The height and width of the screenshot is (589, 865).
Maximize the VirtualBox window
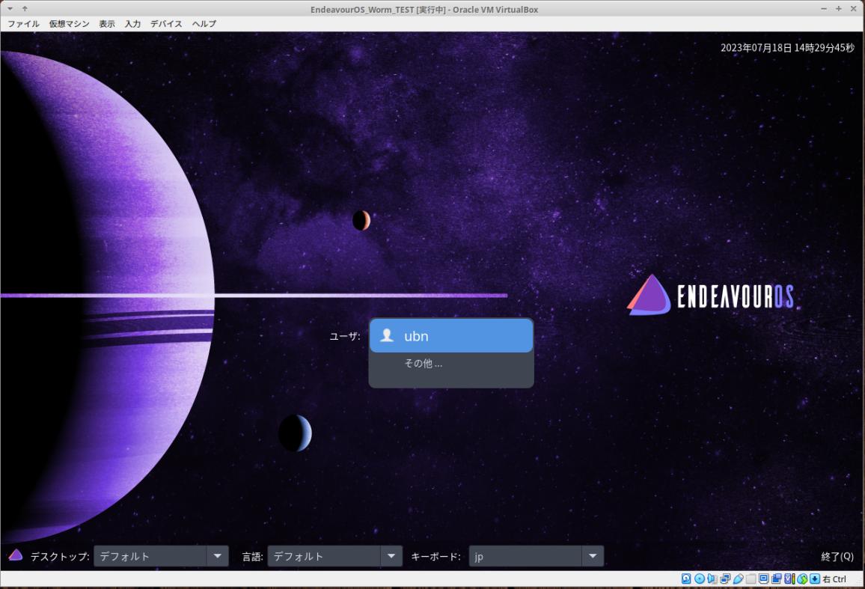click(839, 9)
